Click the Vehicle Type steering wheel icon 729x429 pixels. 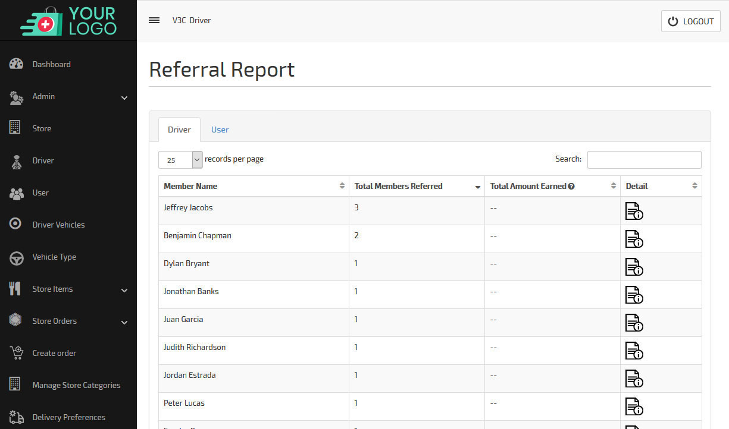(x=16, y=257)
